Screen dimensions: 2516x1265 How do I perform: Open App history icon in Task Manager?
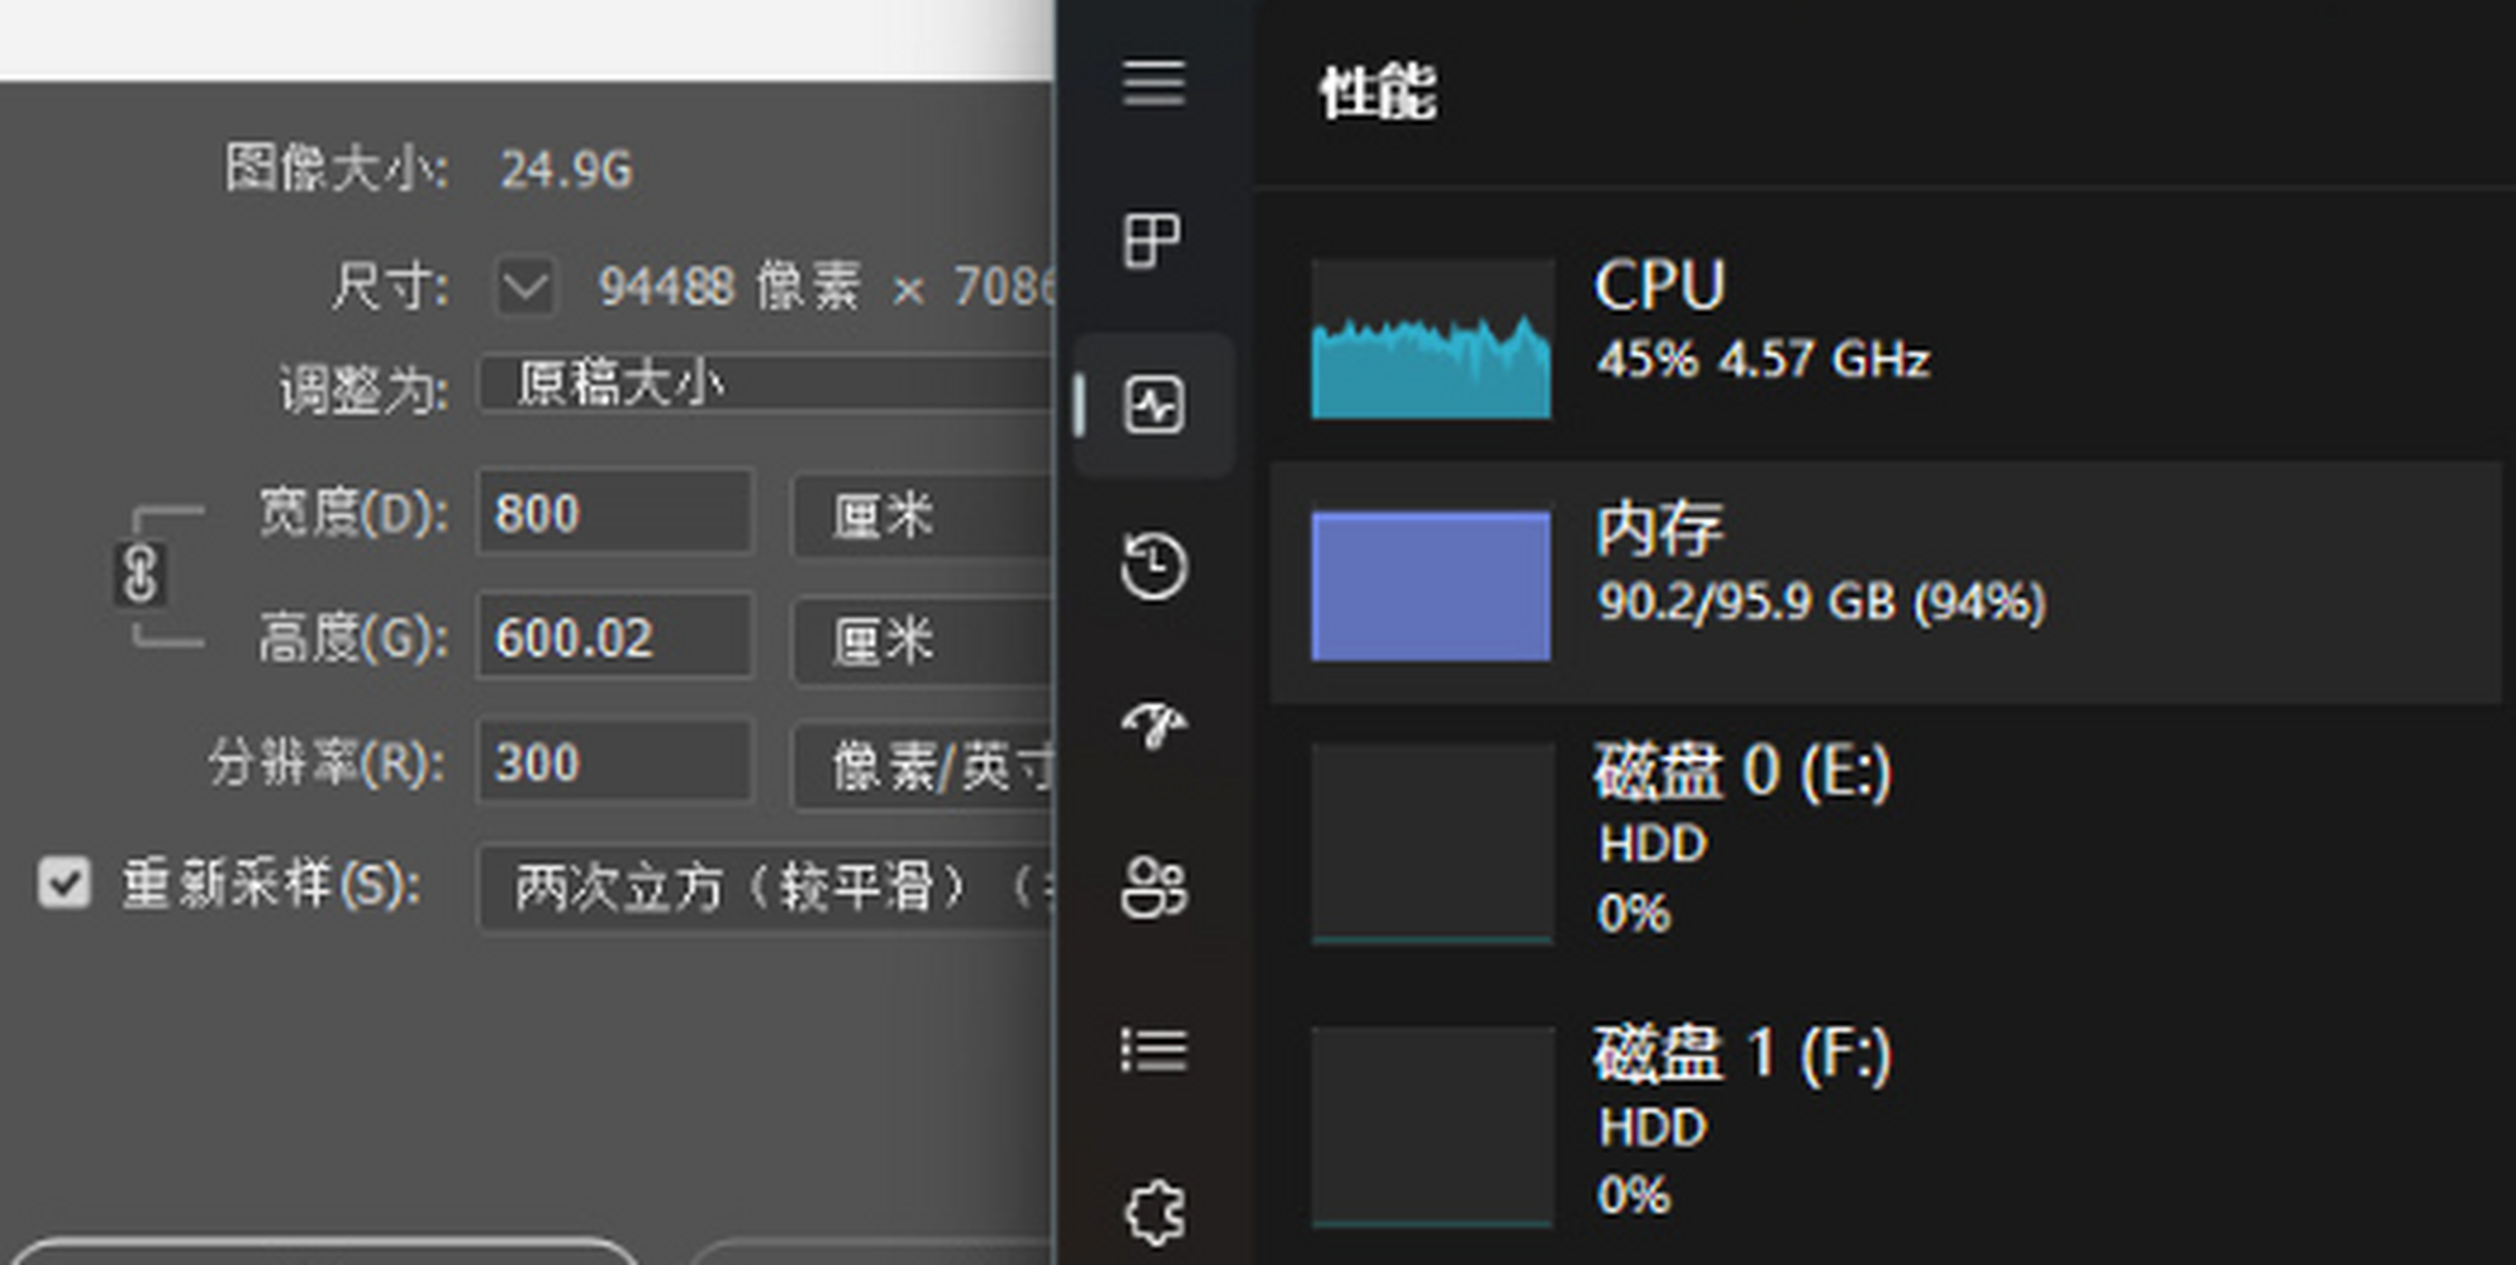1153,566
